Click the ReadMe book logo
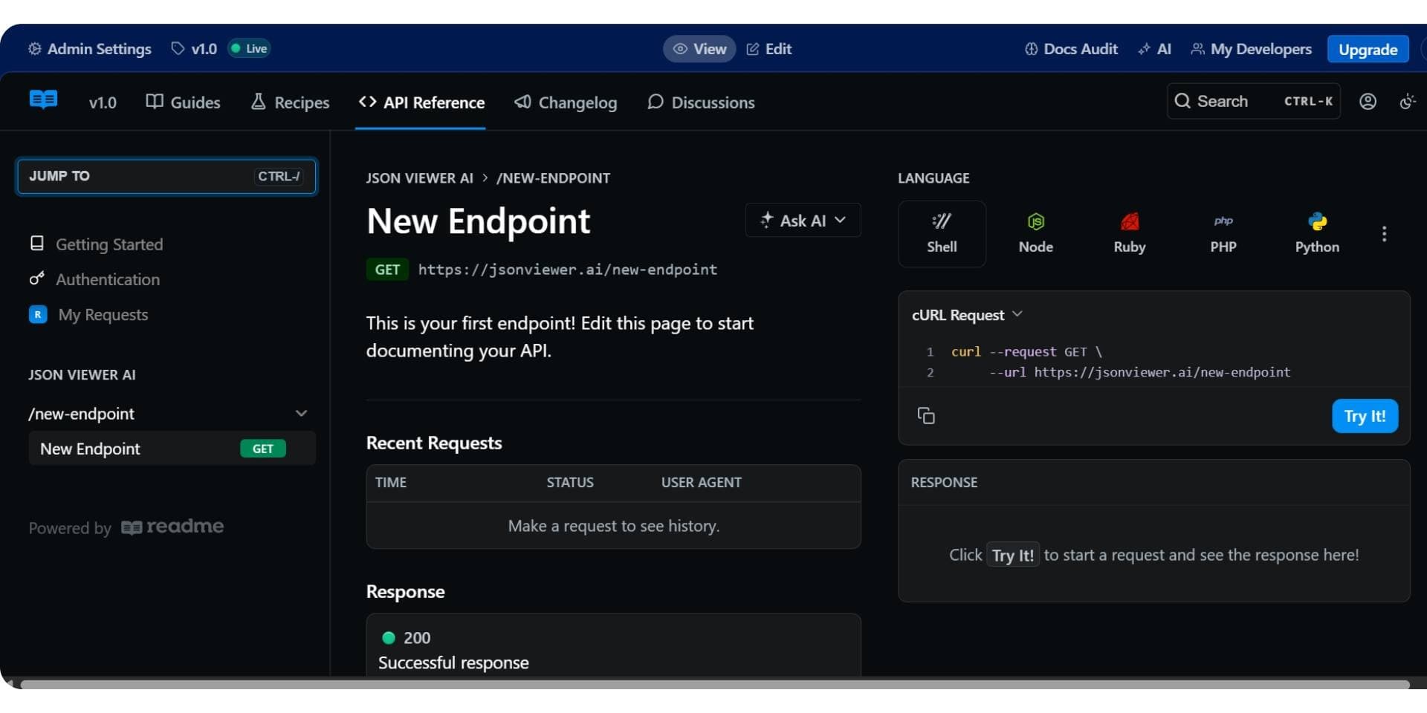This screenshot has width=1427, height=713. point(43,100)
